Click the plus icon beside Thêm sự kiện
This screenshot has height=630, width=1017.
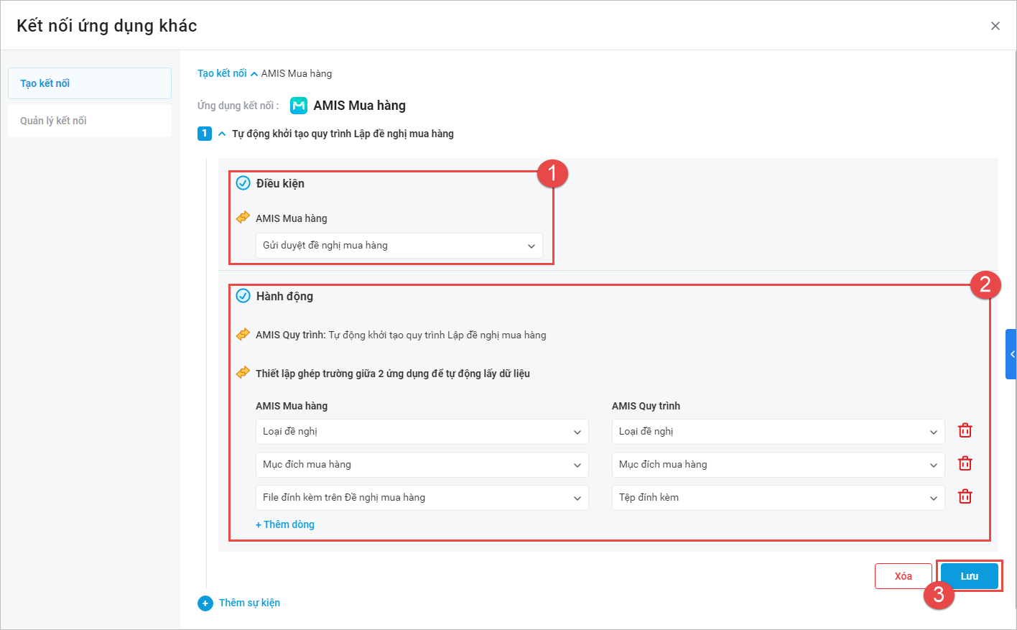click(205, 603)
